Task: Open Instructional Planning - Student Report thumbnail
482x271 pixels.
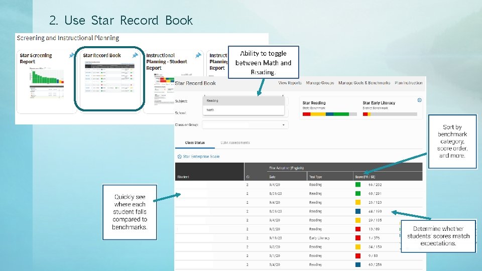Action: 164,90
